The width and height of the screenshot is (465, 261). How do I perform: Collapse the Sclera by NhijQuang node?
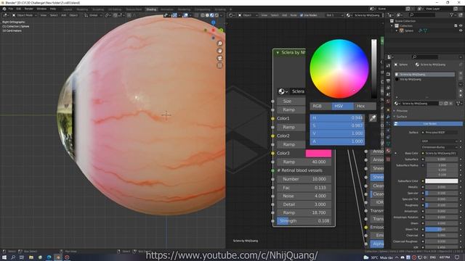(278, 53)
